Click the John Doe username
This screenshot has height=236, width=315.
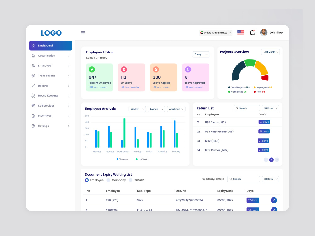[276, 32]
